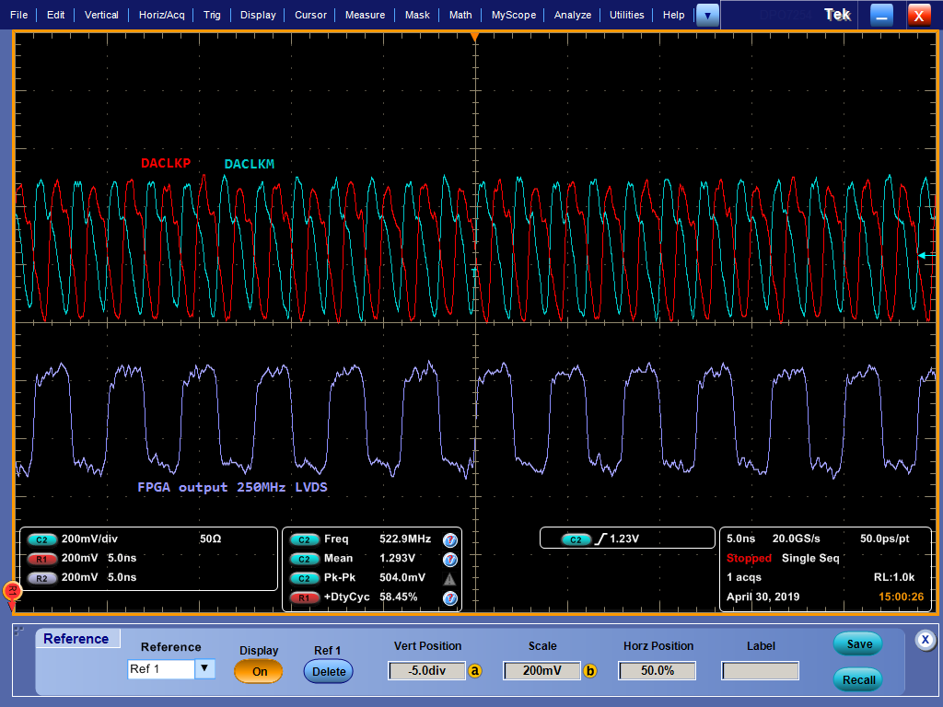
Task: Close the Reference control panel with X
Action: [926, 640]
